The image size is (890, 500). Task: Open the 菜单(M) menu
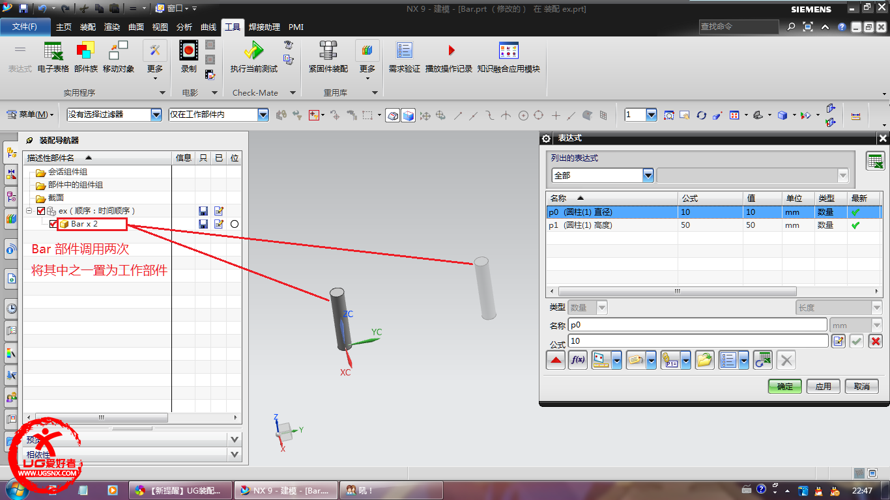(x=31, y=115)
